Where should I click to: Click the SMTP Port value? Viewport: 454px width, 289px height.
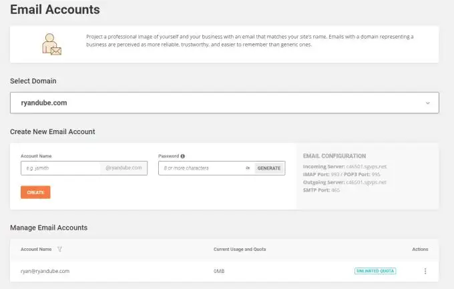(335, 190)
